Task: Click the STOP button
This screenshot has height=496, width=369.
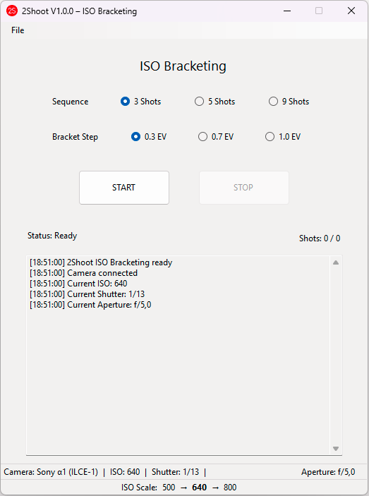Action: [244, 188]
